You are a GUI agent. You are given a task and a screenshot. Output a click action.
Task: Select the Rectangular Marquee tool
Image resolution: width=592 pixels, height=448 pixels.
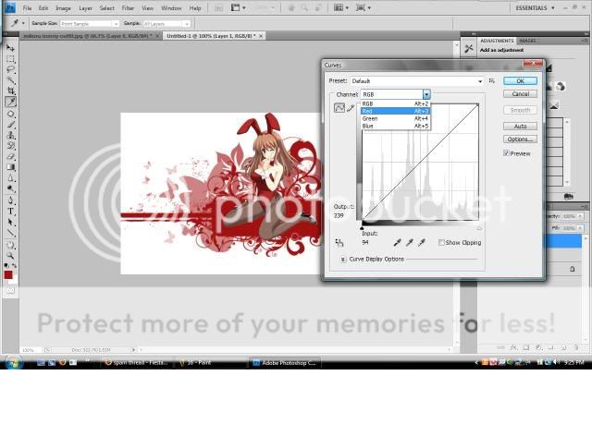pyautogui.click(x=10, y=59)
